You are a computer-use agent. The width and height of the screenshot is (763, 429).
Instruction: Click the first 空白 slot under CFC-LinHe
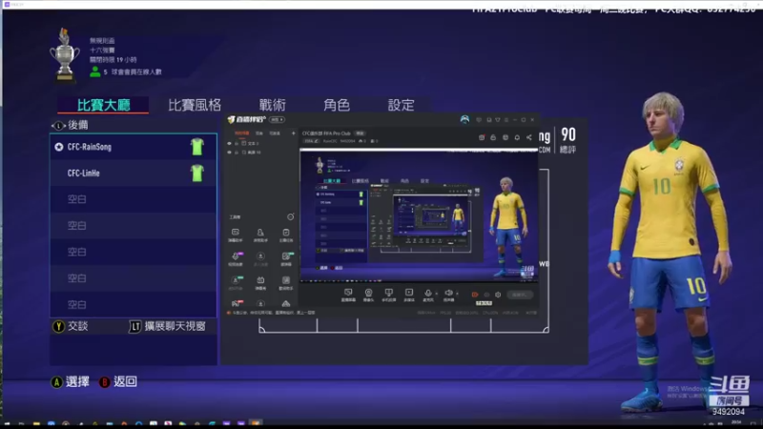tap(134, 199)
